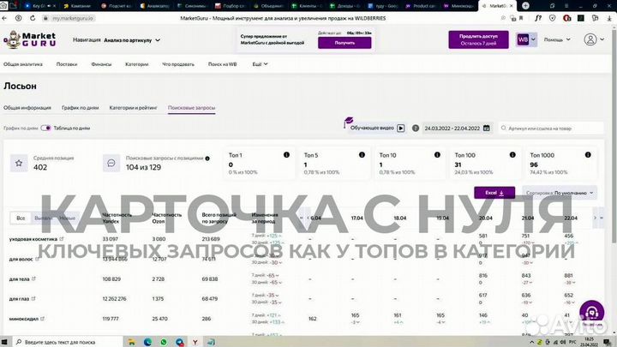
Task: Click the chat bubble icon by Поисковые запросы
Action: pos(111,163)
